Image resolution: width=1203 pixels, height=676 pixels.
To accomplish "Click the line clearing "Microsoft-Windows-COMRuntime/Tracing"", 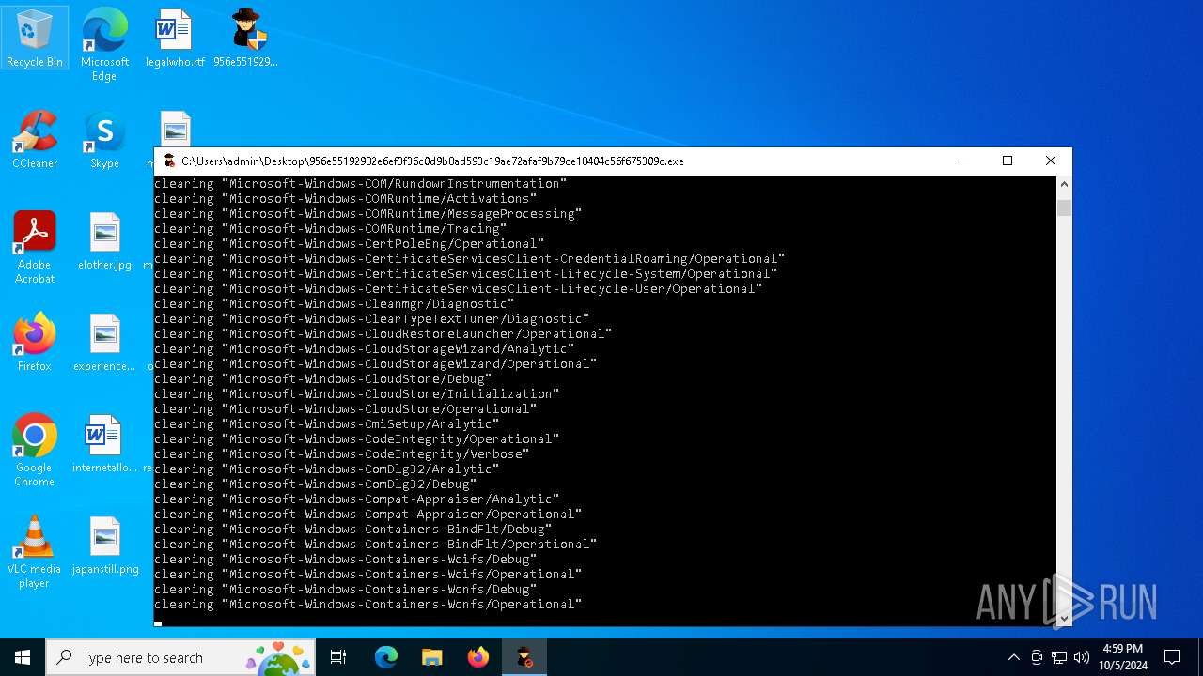I will click(331, 228).
